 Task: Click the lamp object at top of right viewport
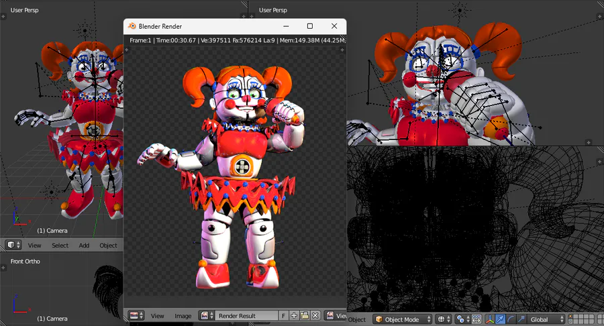click(460, 9)
